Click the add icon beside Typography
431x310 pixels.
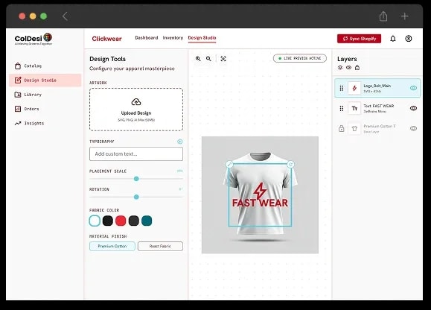[x=179, y=142]
